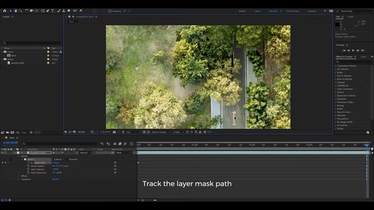Expand the Color Correction effects category

pyautogui.click(x=335, y=89)
